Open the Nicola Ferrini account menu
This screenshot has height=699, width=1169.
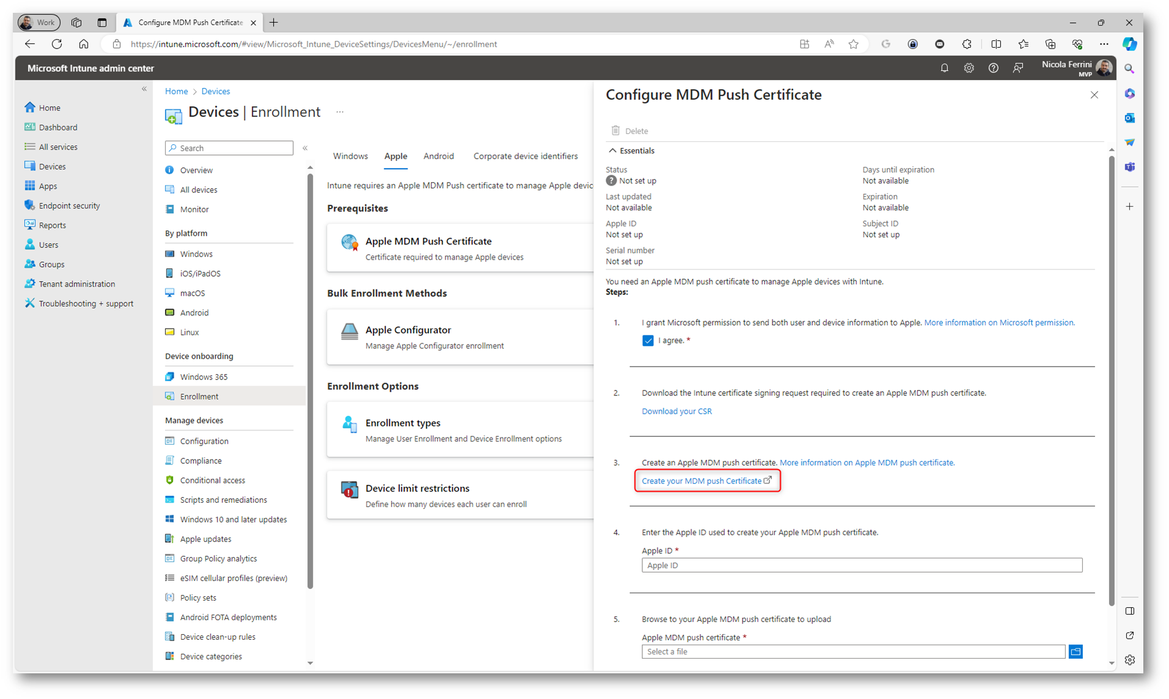[x=1077, y=68]
